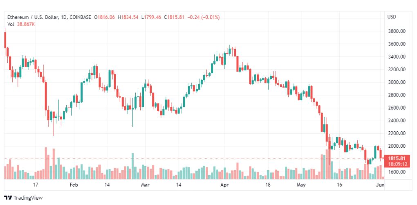Open the TradingView text link
Image resolution: width=417 pixels, height=205 pixels.
pyautogui.click(x=28, y=198)
